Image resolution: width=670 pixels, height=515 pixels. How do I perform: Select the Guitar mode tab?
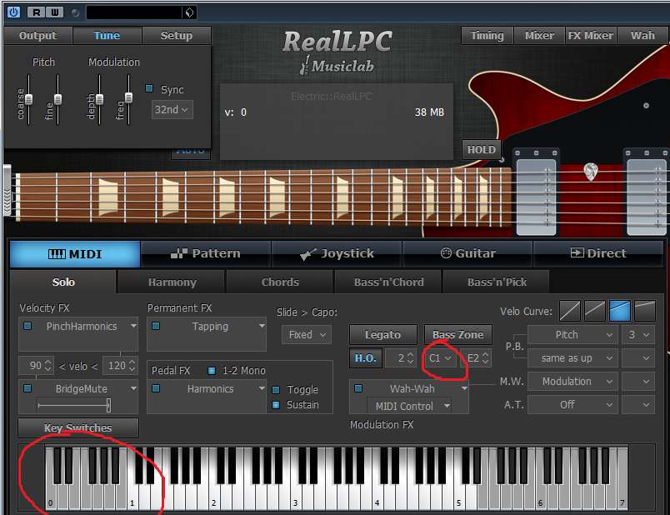467,253
